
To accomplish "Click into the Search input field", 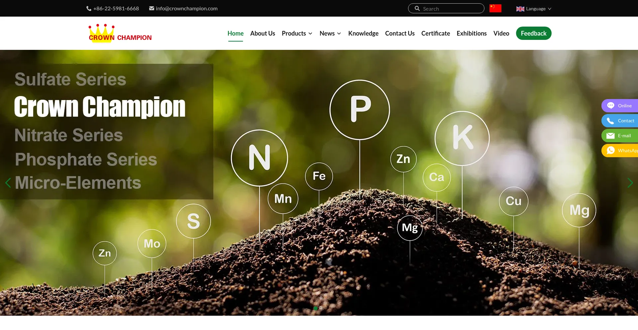I will (450, 9).
